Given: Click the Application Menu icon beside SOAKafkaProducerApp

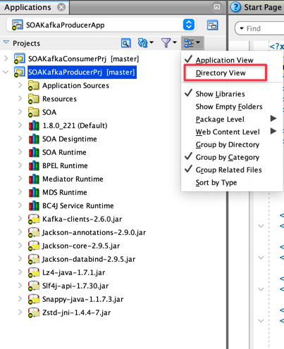Looking at the screenshot, I should point(212,25).
